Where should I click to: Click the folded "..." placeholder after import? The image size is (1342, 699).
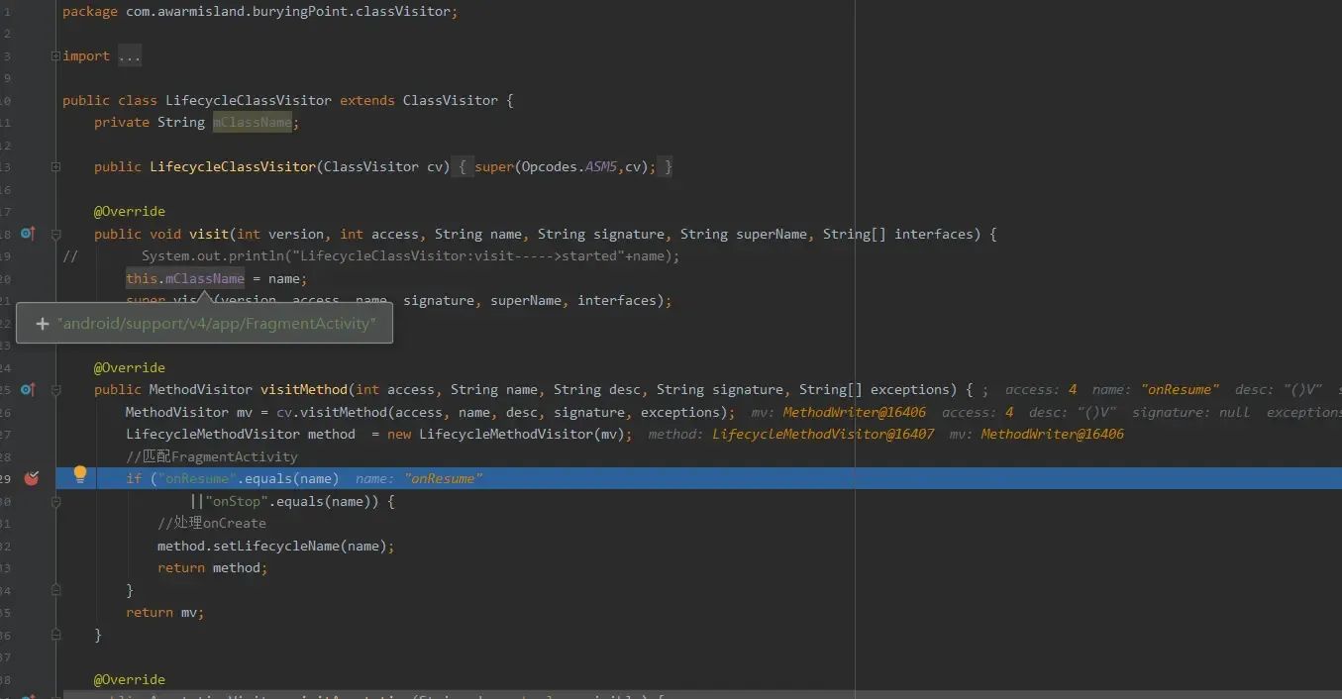130,56
